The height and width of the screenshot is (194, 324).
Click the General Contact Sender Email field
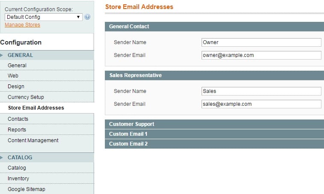[261, 55]
